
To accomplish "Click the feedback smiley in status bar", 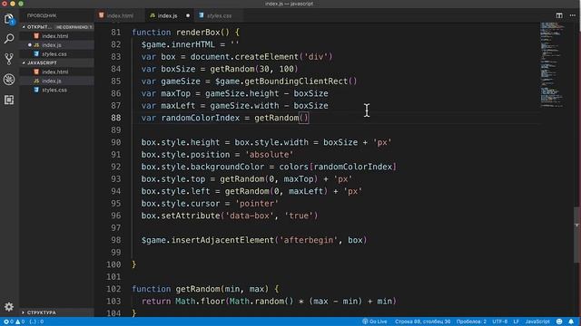I will (x=559, y=321).
